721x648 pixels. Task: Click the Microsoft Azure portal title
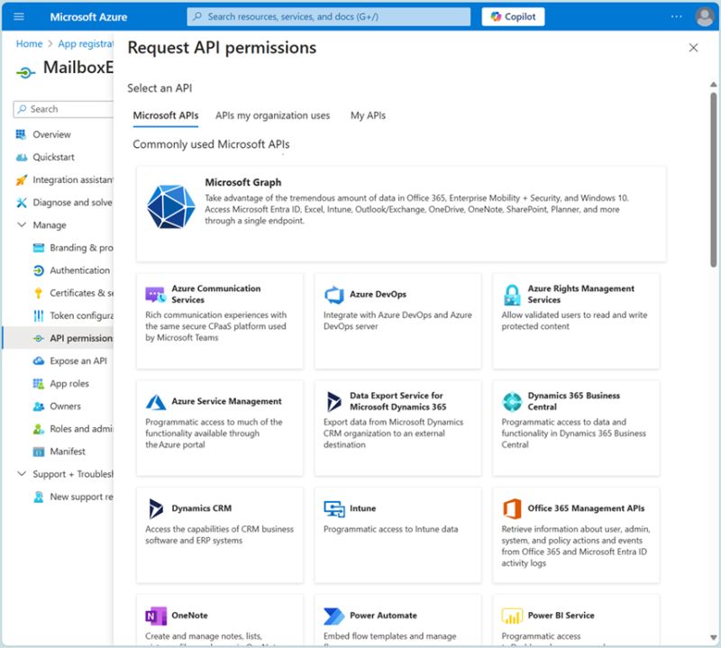pyautogui.click(x=88, y=17)
